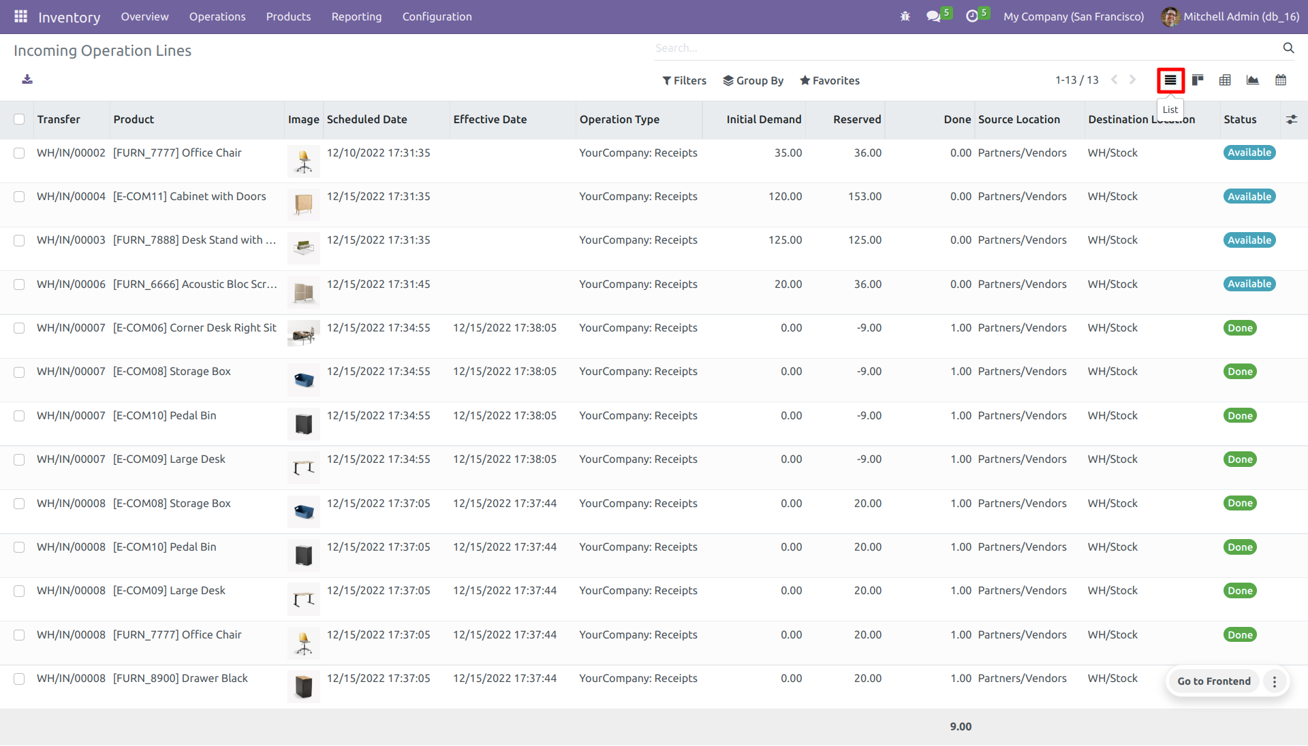Open the Operations menu
1308x746 pixels.
217,16
